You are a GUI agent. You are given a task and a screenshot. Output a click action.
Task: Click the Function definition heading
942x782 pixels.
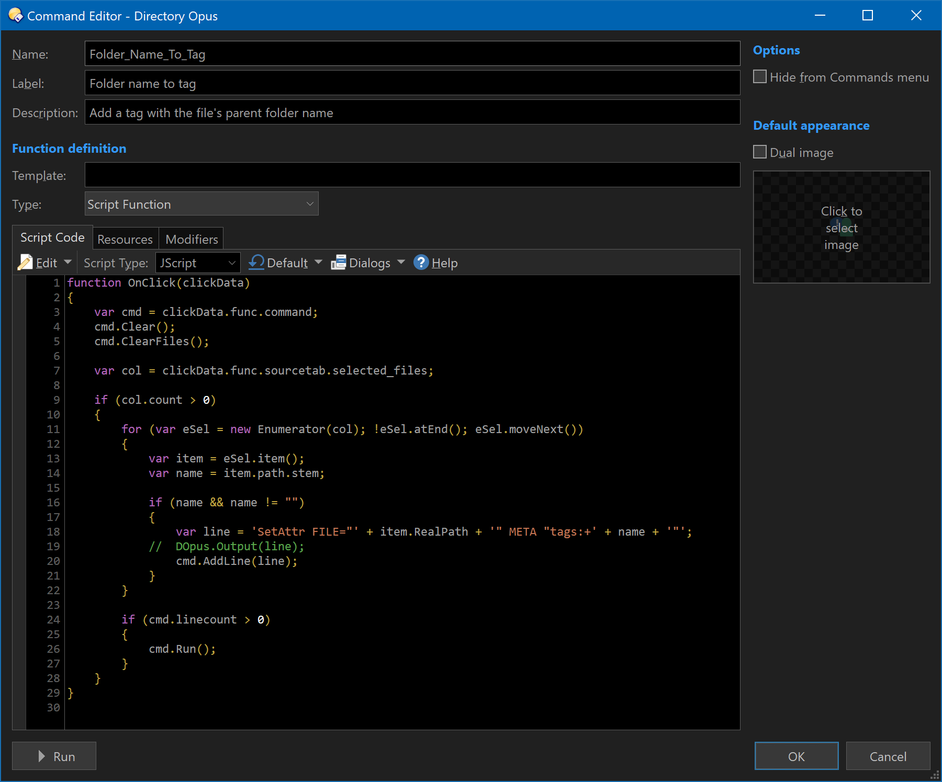point(69,149)
